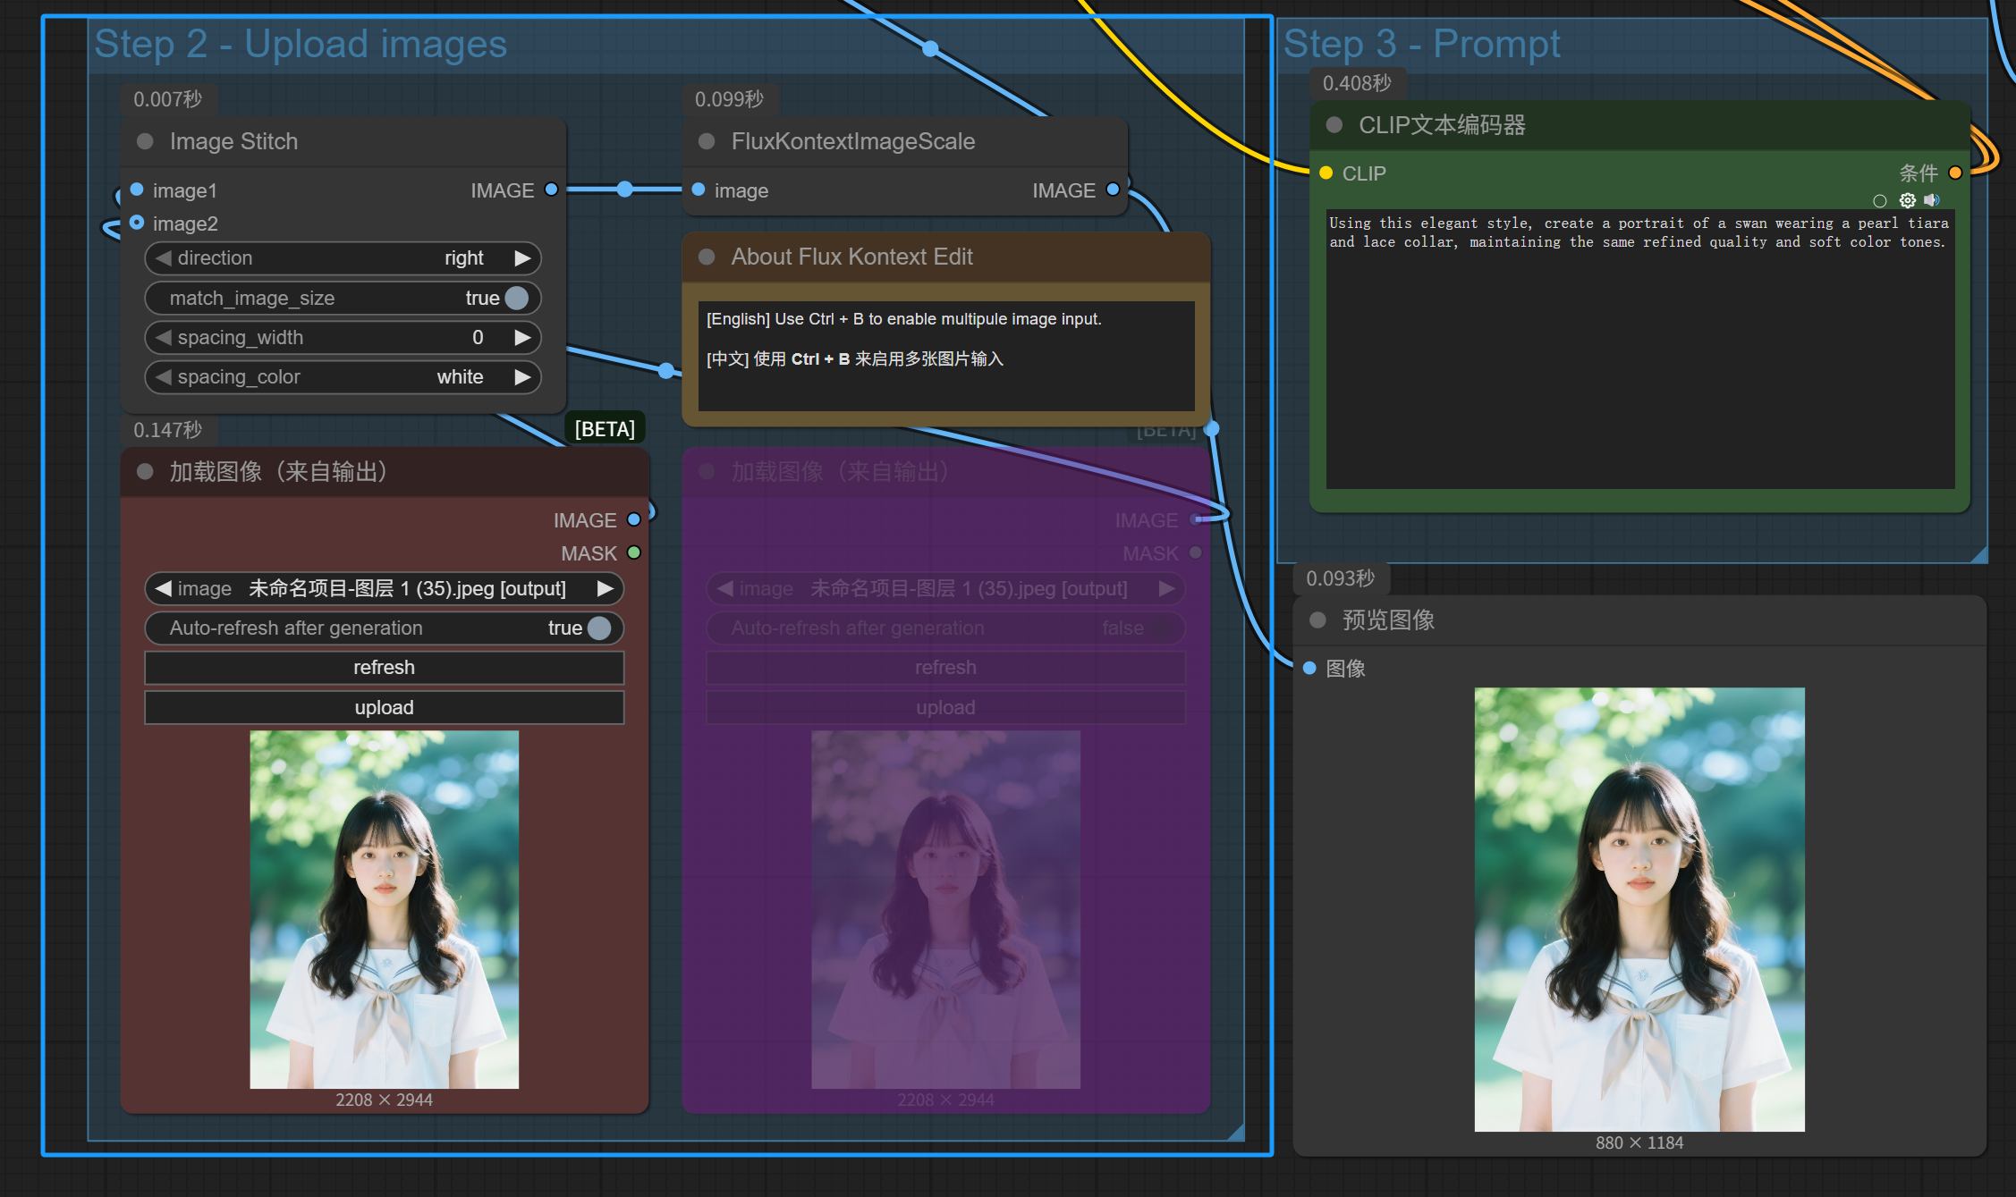Click the gear icon in CLIP text encoder

pyautogui.click(x=1907, y=200)
